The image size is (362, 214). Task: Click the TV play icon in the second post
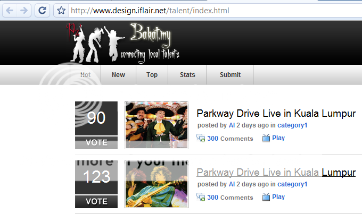coord(266,197)
